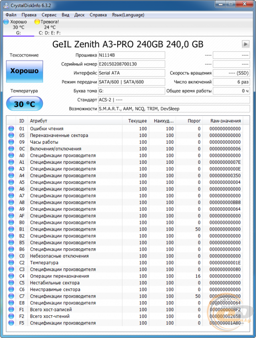Click the Raw-значения column header
The width and height of the screenshot is (256, 338).
tap(223, 121)
